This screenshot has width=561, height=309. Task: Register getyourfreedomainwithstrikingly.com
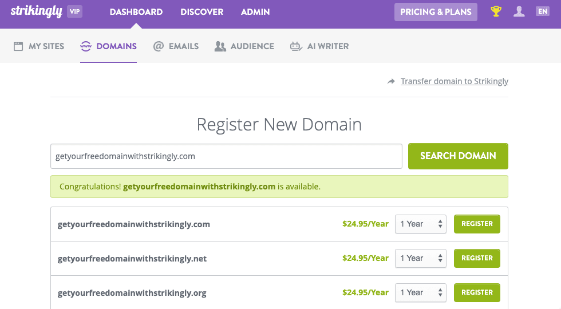477,224
